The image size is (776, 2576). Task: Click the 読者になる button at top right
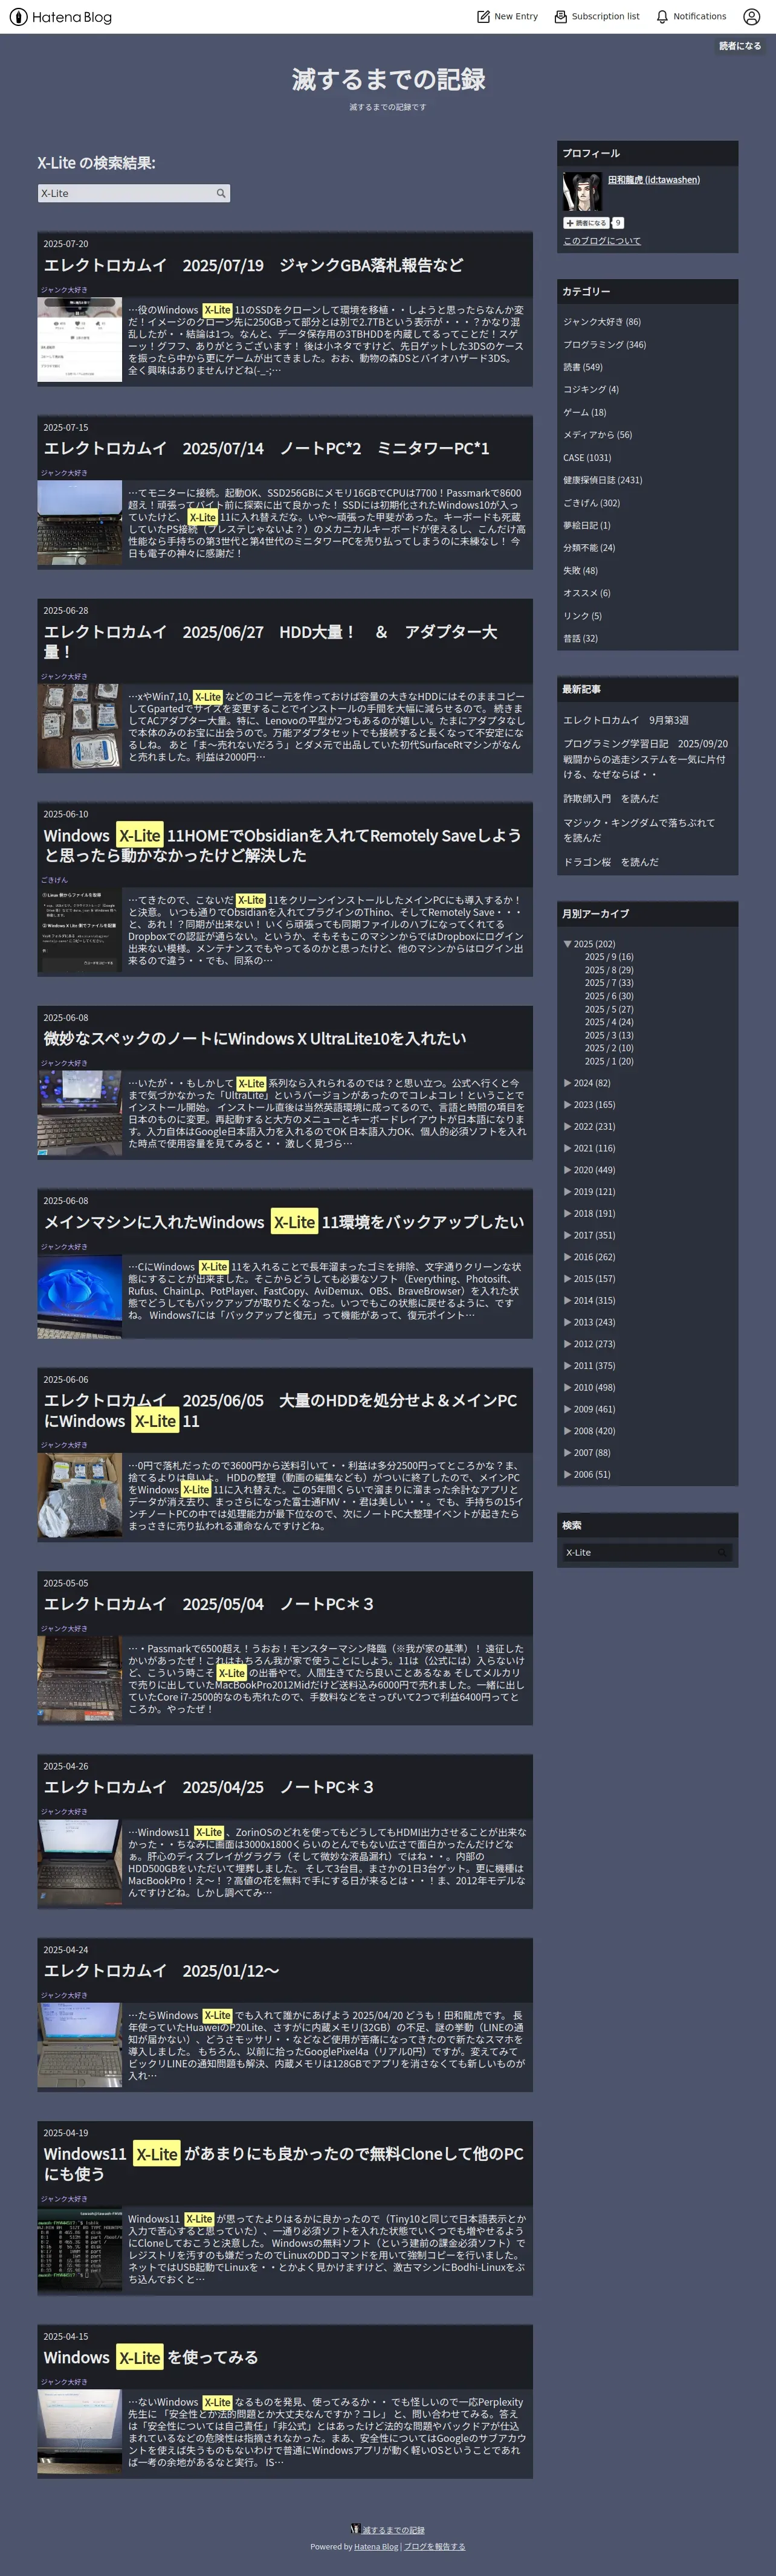point(740,46)
